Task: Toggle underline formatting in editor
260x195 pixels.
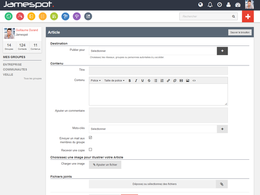Action: [142, 81]
